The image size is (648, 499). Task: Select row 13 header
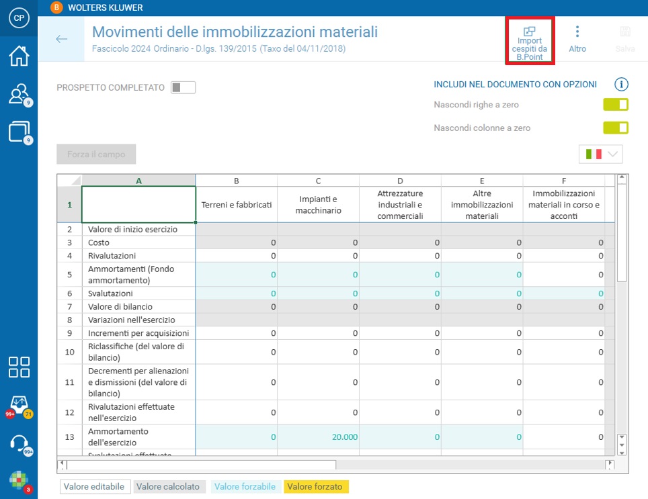[69, 437]
